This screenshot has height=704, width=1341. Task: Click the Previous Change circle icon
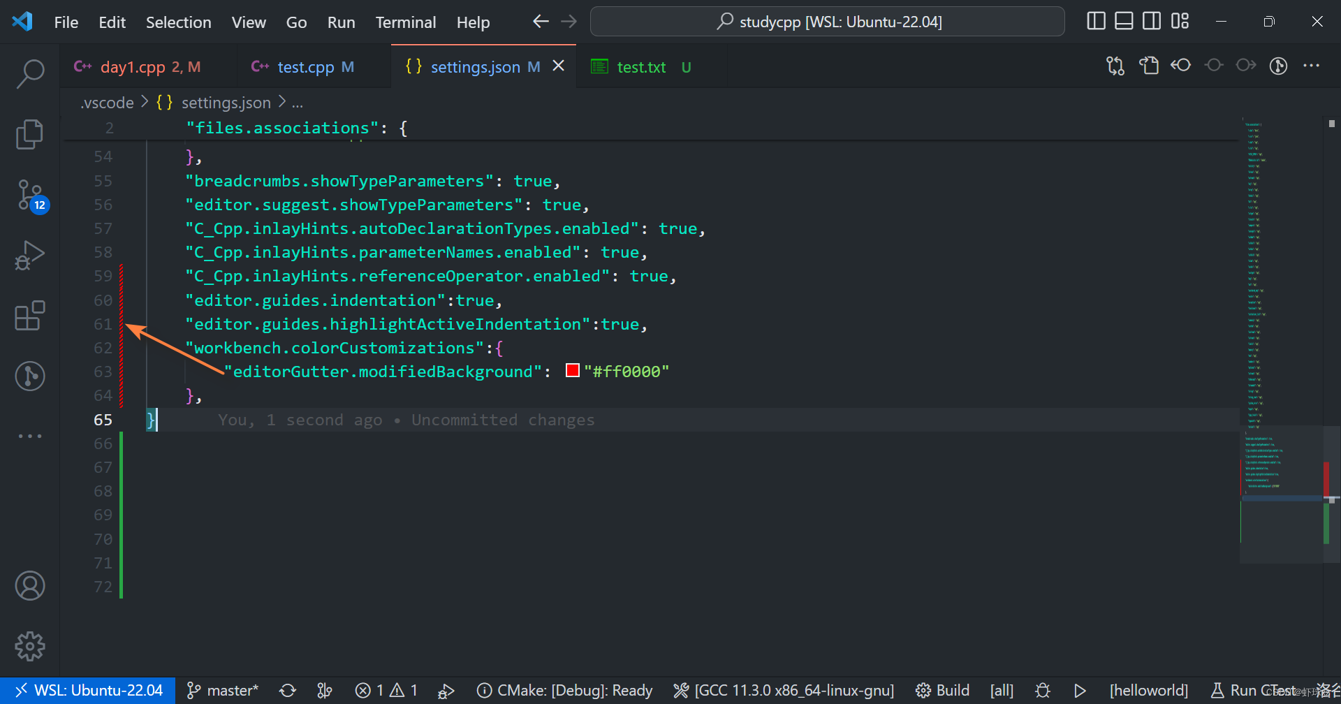pos(1215,66)
